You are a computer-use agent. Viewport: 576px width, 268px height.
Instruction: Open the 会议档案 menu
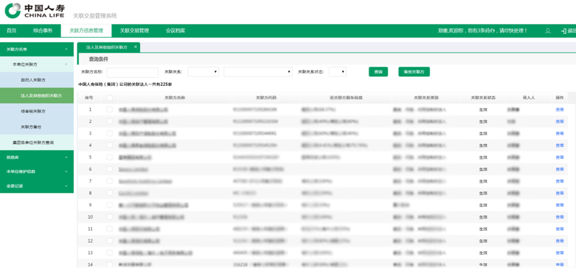[x=175, y=31]
